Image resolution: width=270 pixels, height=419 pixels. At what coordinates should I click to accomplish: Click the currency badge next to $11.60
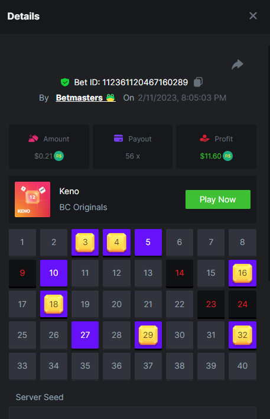227,156
